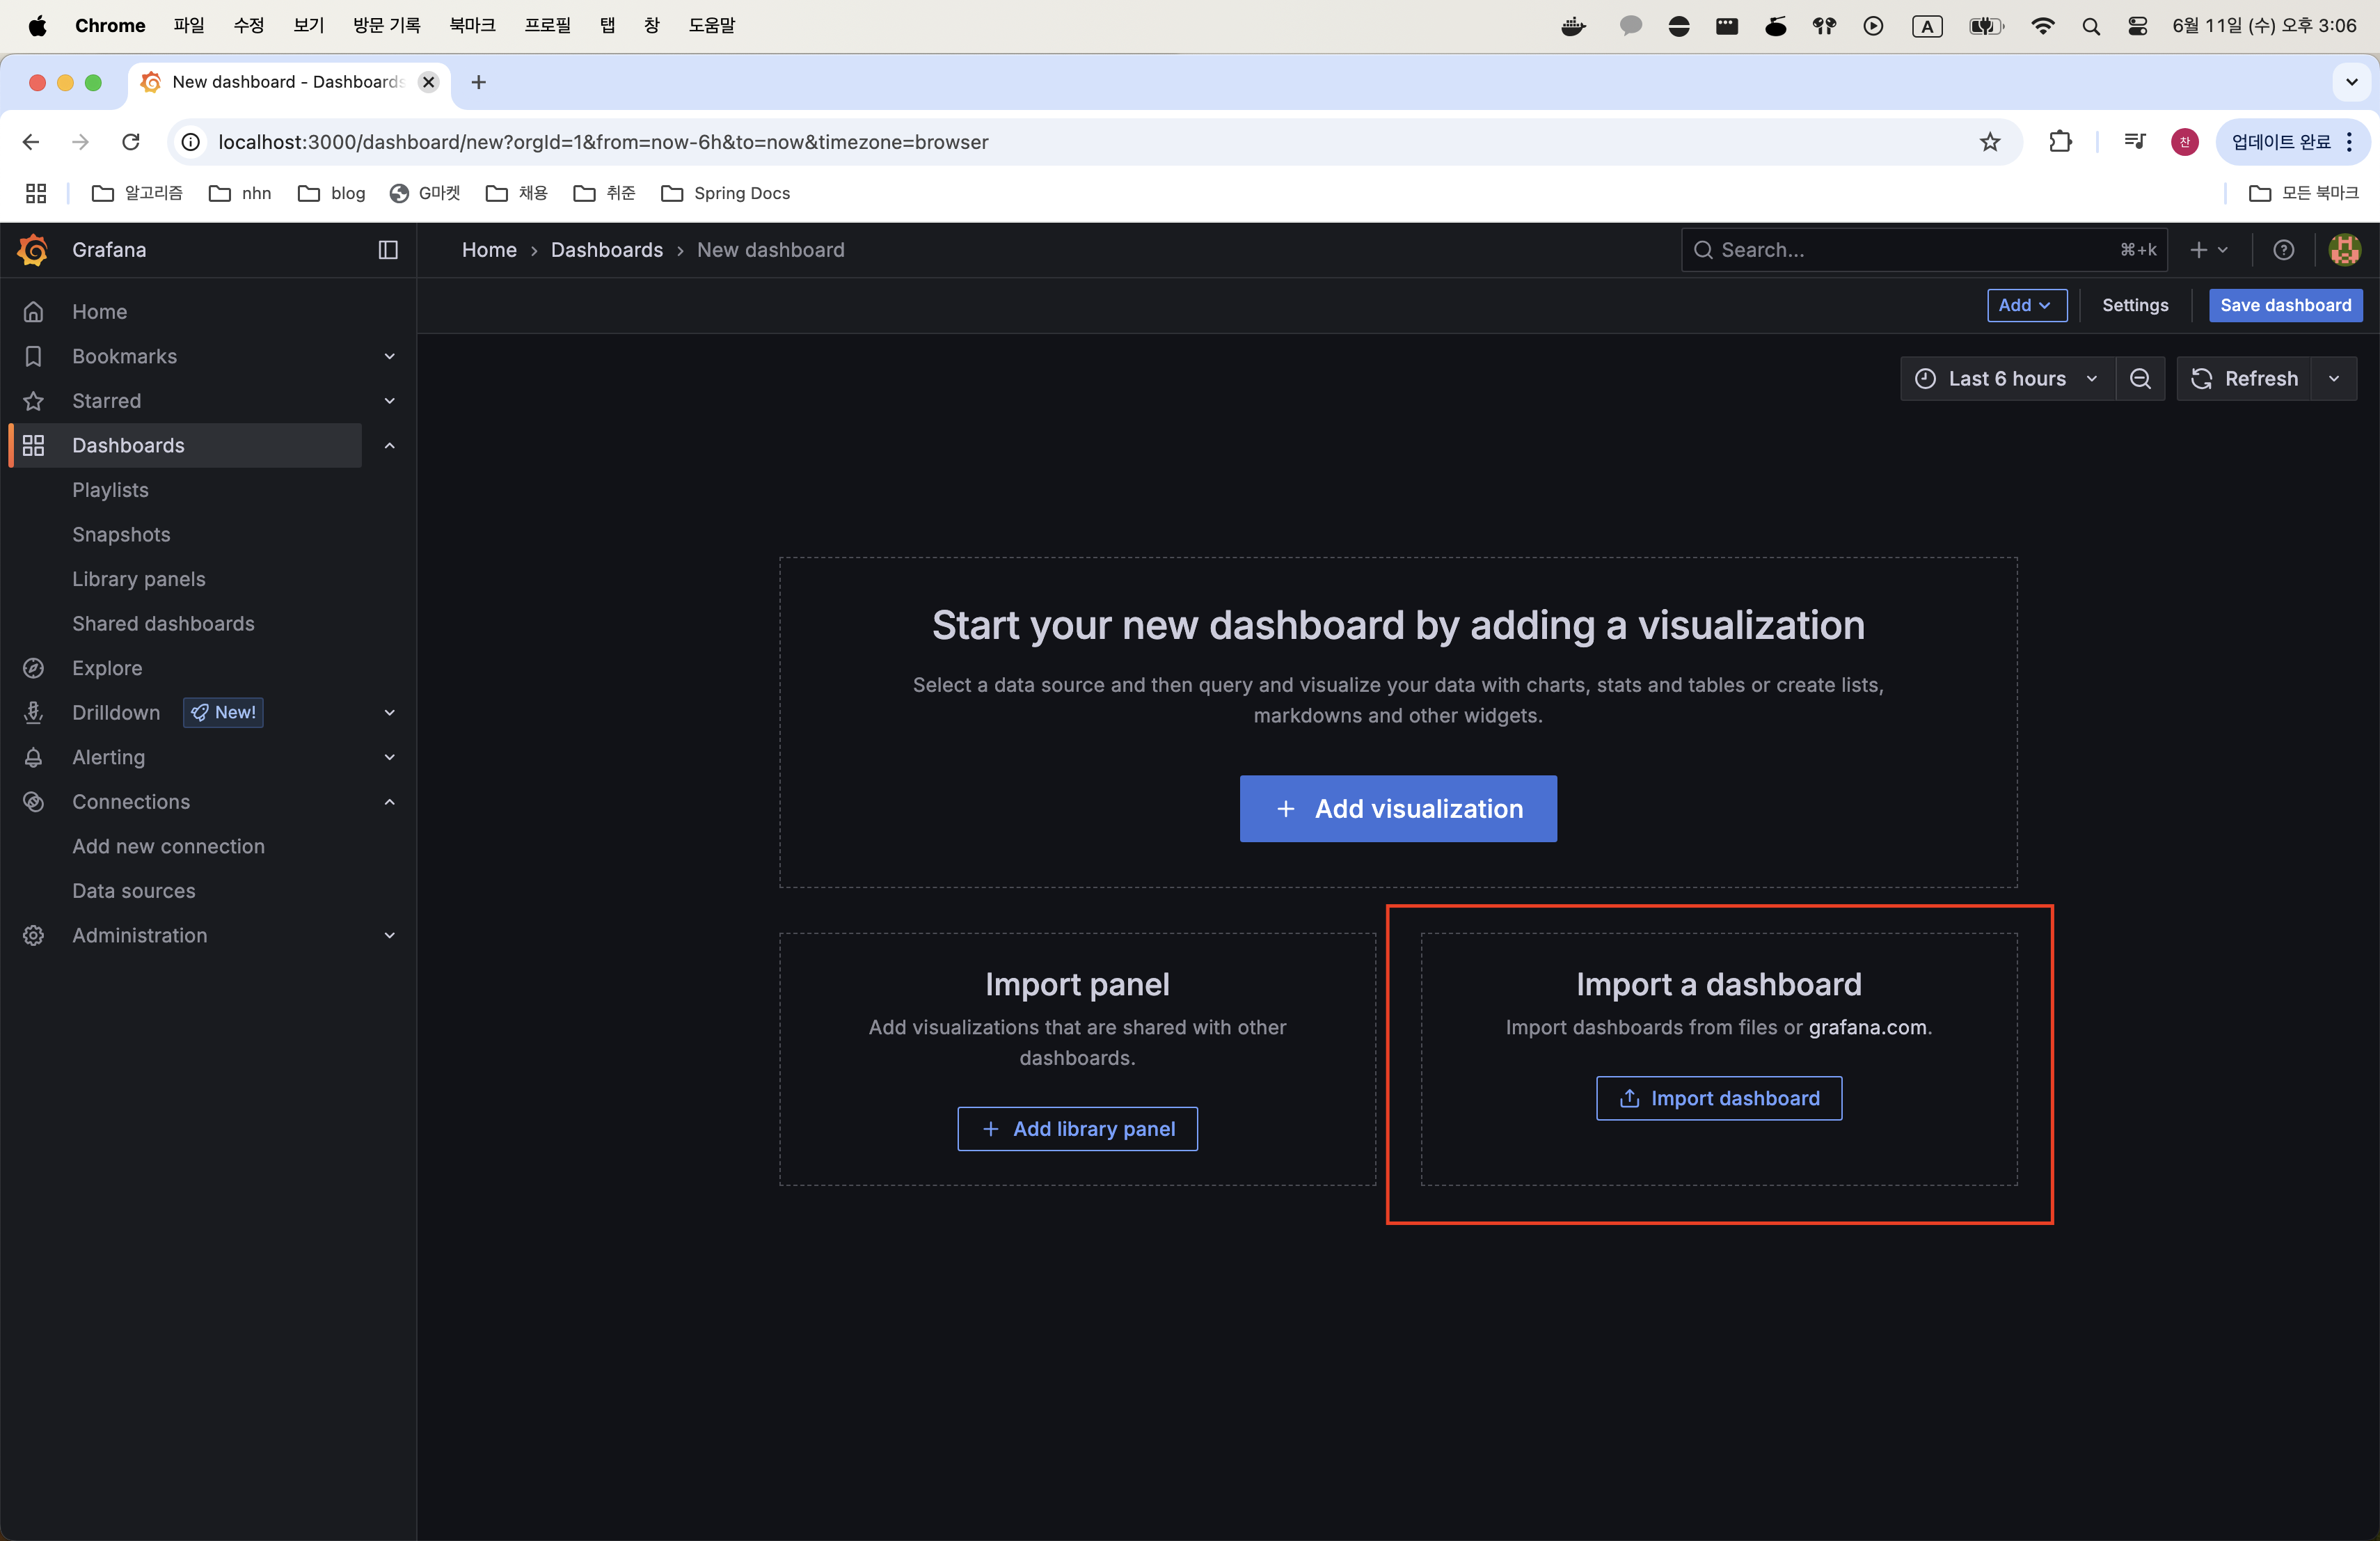Expand the Bookmarks sidebar section
The width and height of the screenshot is (2380, 1541).
[390, 357]
